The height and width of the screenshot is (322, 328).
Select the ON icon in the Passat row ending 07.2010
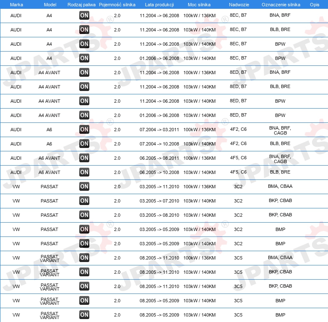(x=84, y=201)
